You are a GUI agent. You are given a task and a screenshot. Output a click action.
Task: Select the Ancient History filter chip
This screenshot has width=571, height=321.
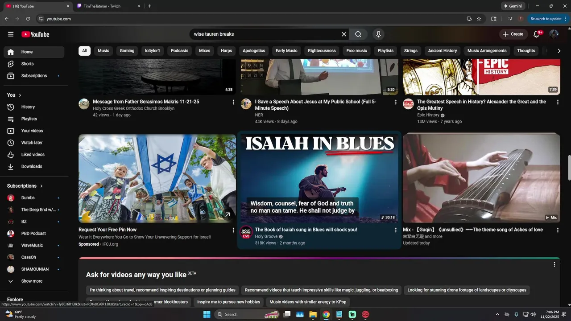coord(443,51)
